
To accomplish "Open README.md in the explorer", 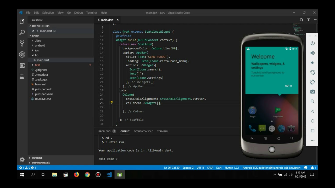I will [x=43, y=99].
